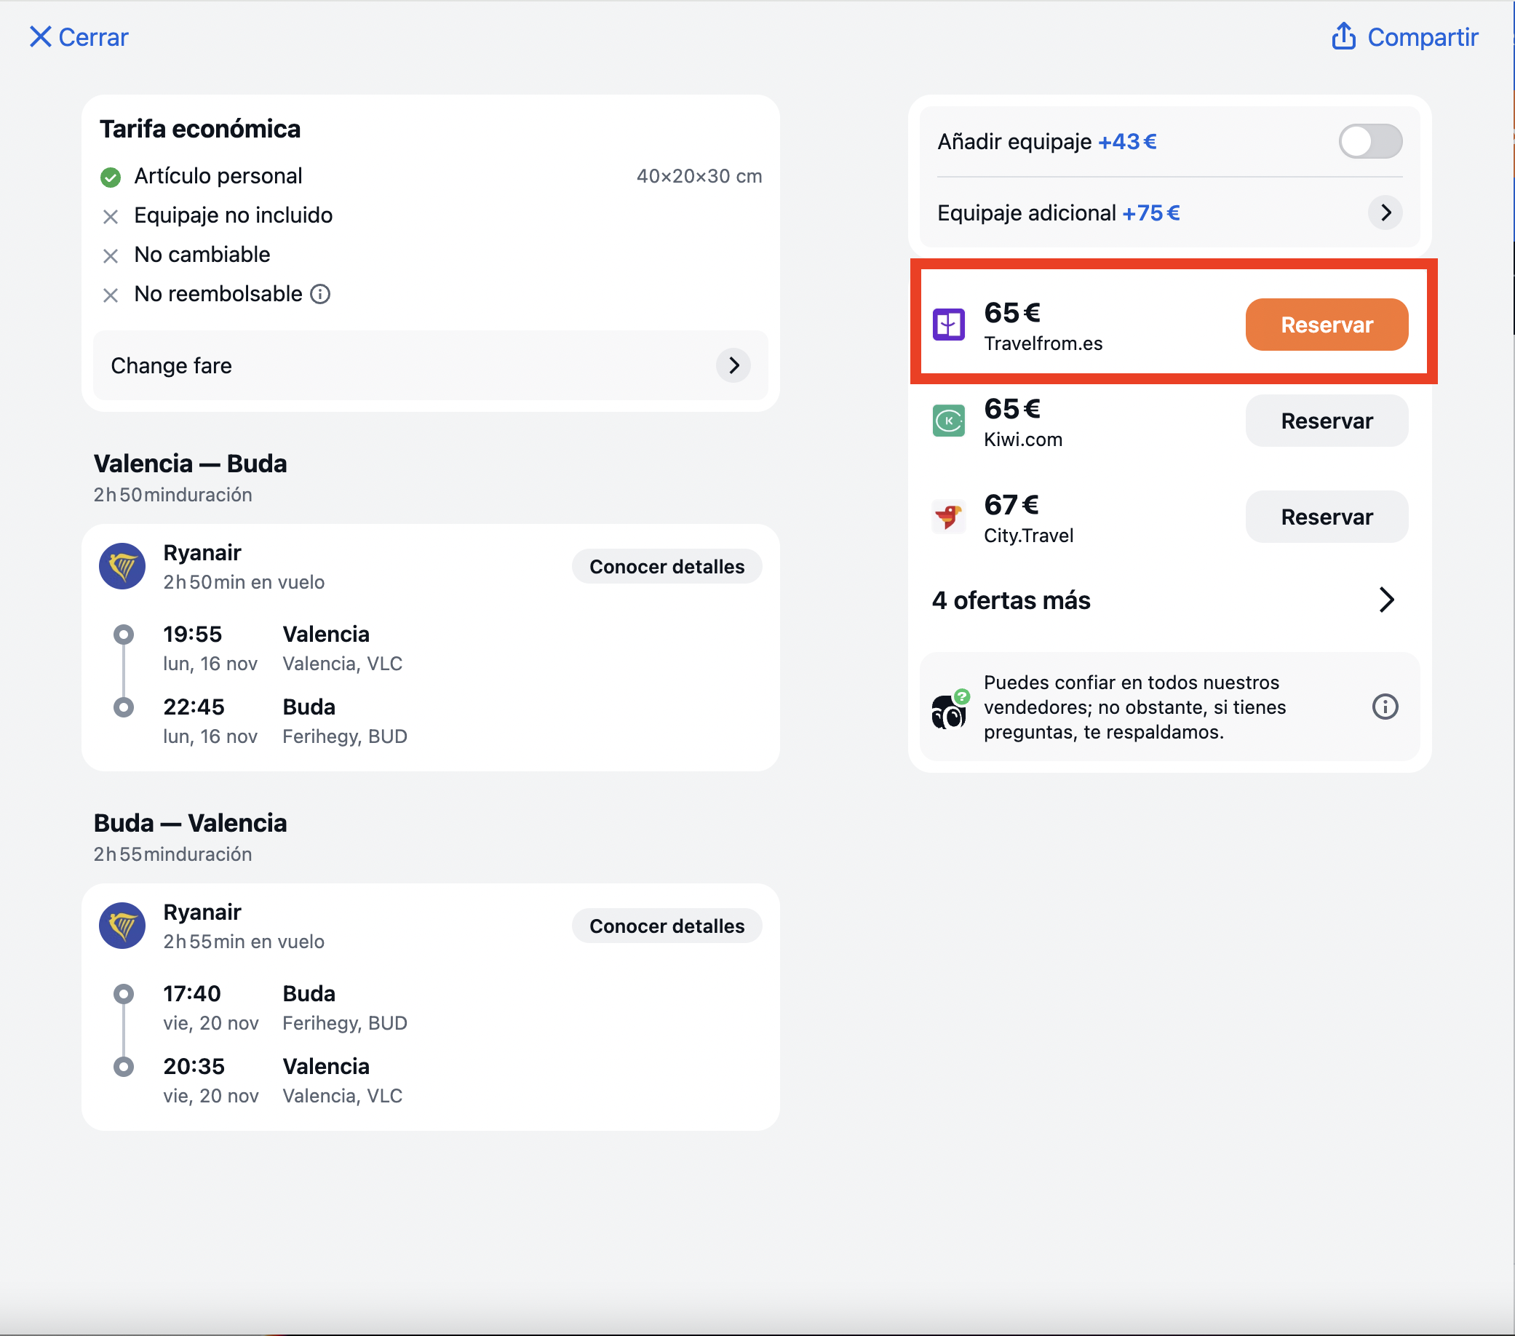Toggle the Añadir equipaje switch
Screen dimensions: 1515x1336
(x=1369, y=141)
